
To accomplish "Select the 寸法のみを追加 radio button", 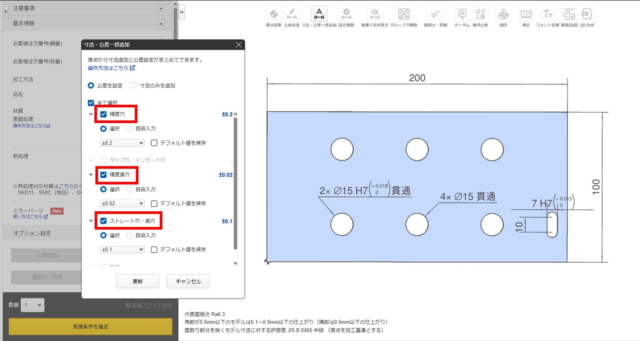I will (134, 86).
